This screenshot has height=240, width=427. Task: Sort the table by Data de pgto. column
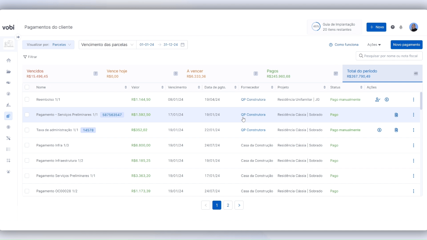(236, 87)
